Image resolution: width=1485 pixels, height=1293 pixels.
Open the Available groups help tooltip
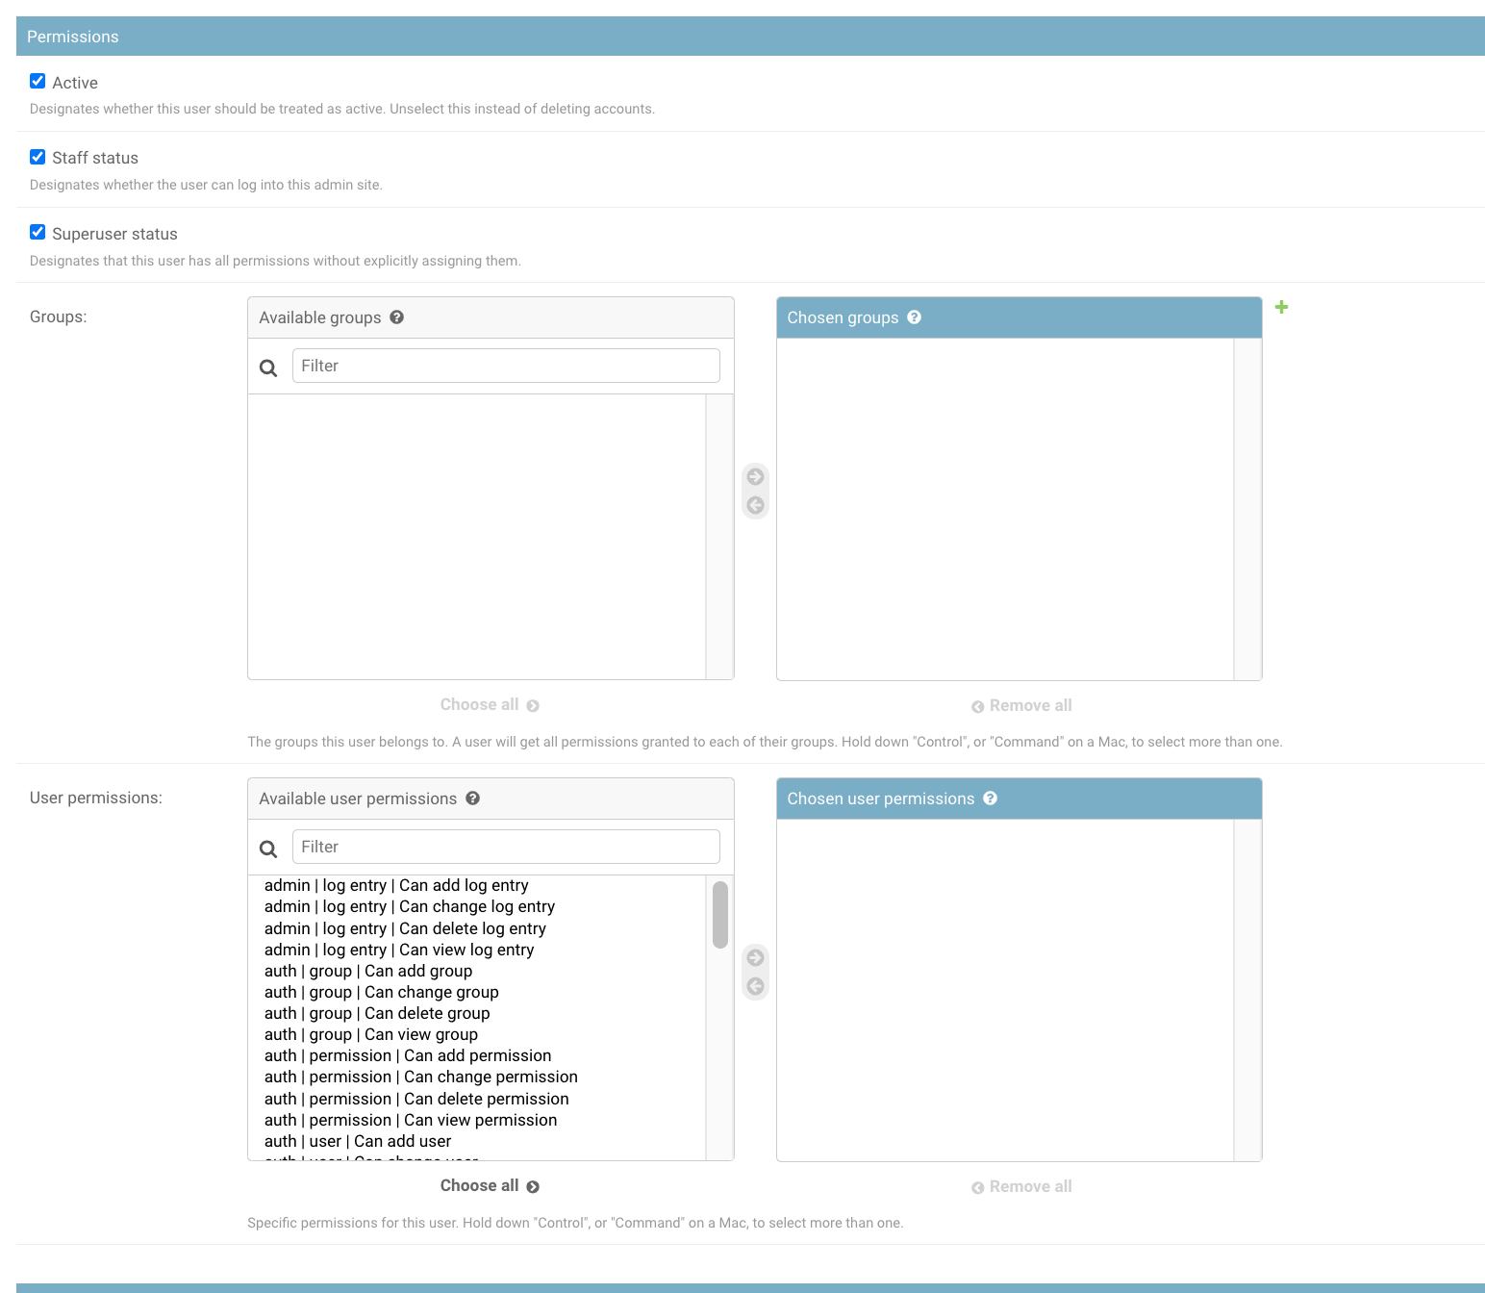point(396,317)
